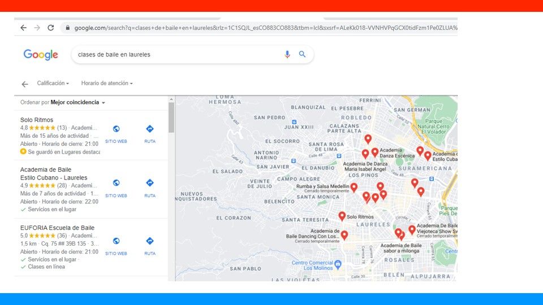This screenshot has height=305, width=543.
Task: Click the browser back arrow
Action: [23, 28]
